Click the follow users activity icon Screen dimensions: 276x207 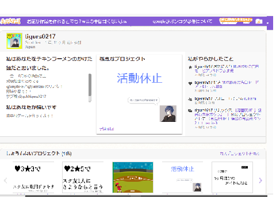[x=190, y=99]
